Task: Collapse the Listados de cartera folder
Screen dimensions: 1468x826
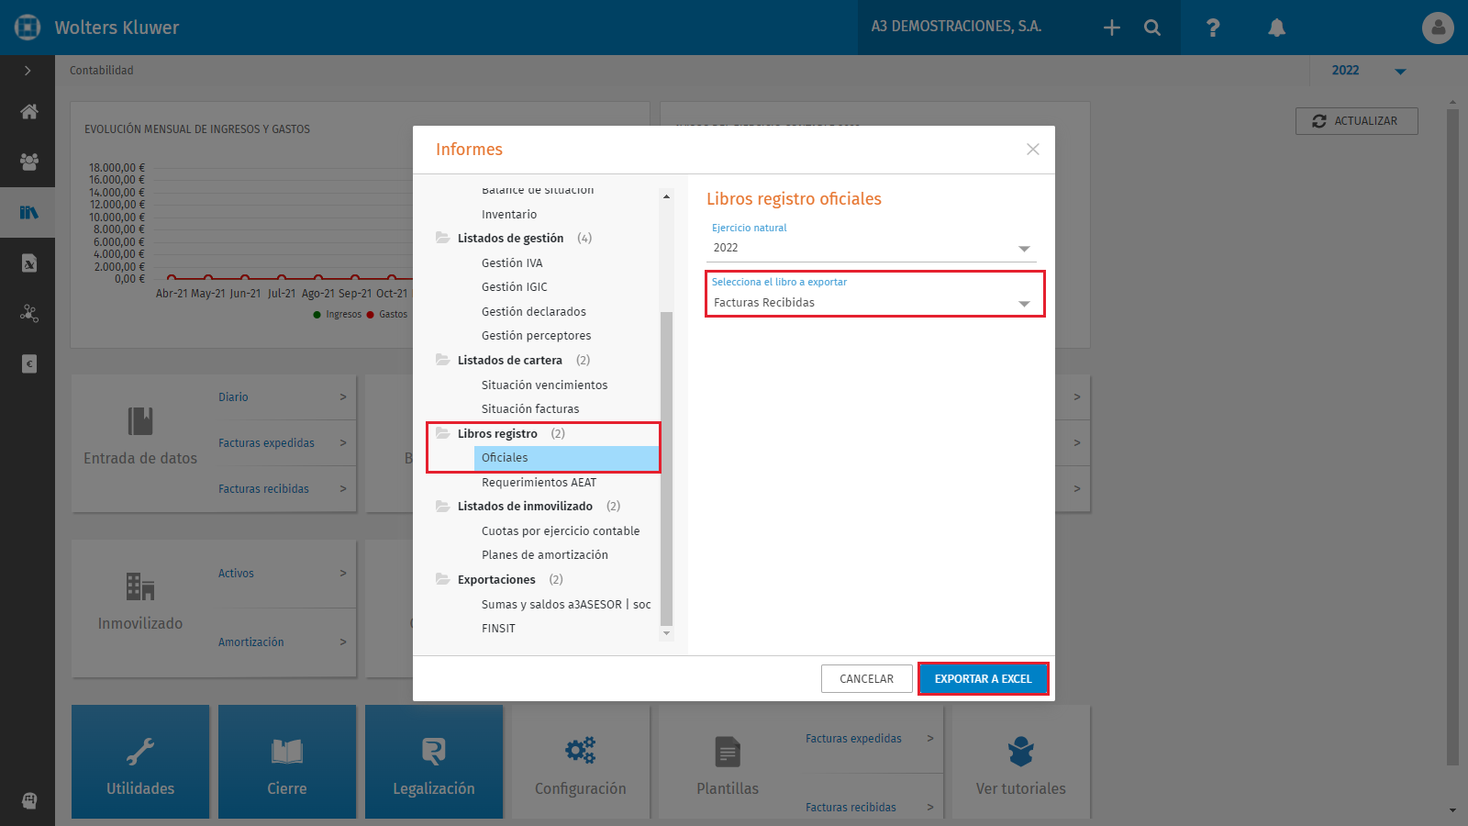Action: point(442,360)
